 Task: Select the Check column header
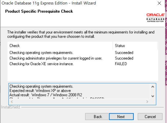coord(60,46)
